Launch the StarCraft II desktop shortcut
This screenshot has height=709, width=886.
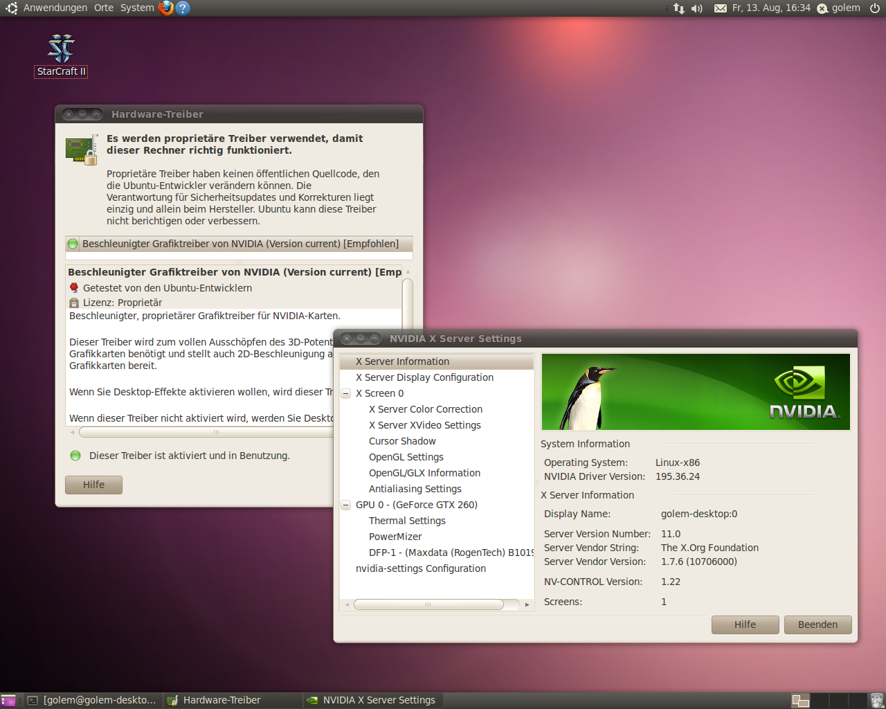point(60,48)
